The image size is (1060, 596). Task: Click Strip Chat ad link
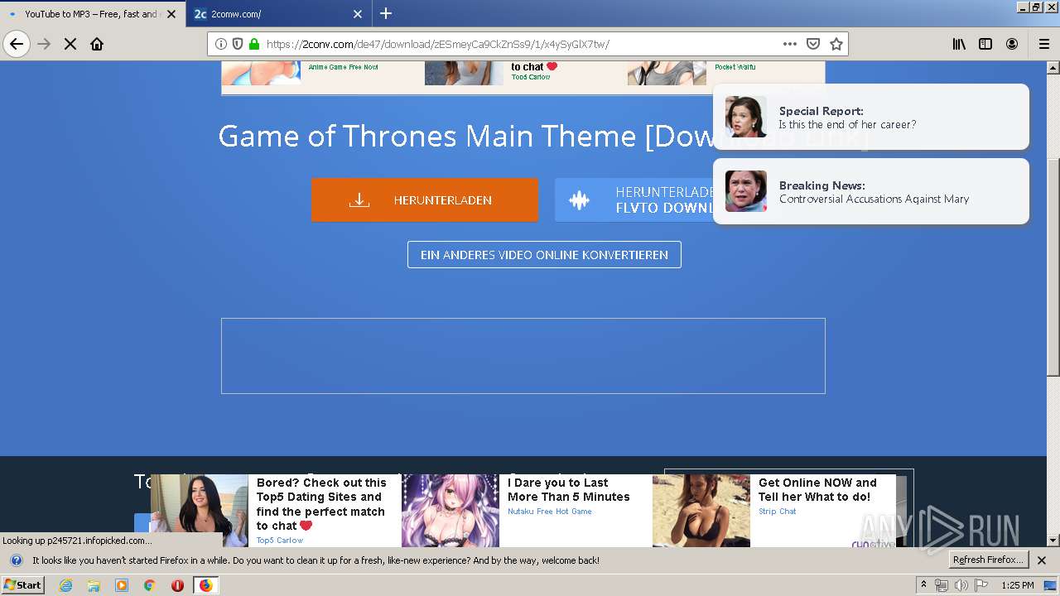point(778,512)
